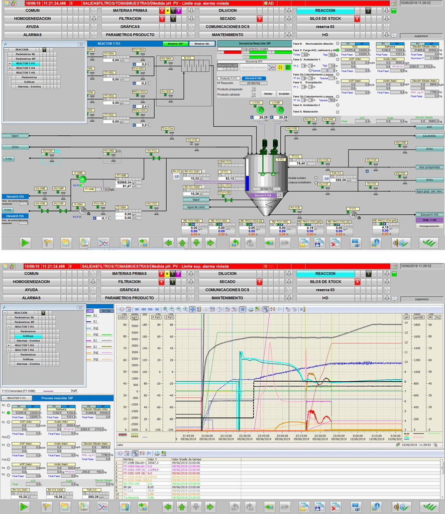This screenshot has height=514, width=445.
Task: Click printer icon in trend chart toolbar
Action: pos(251,309)
